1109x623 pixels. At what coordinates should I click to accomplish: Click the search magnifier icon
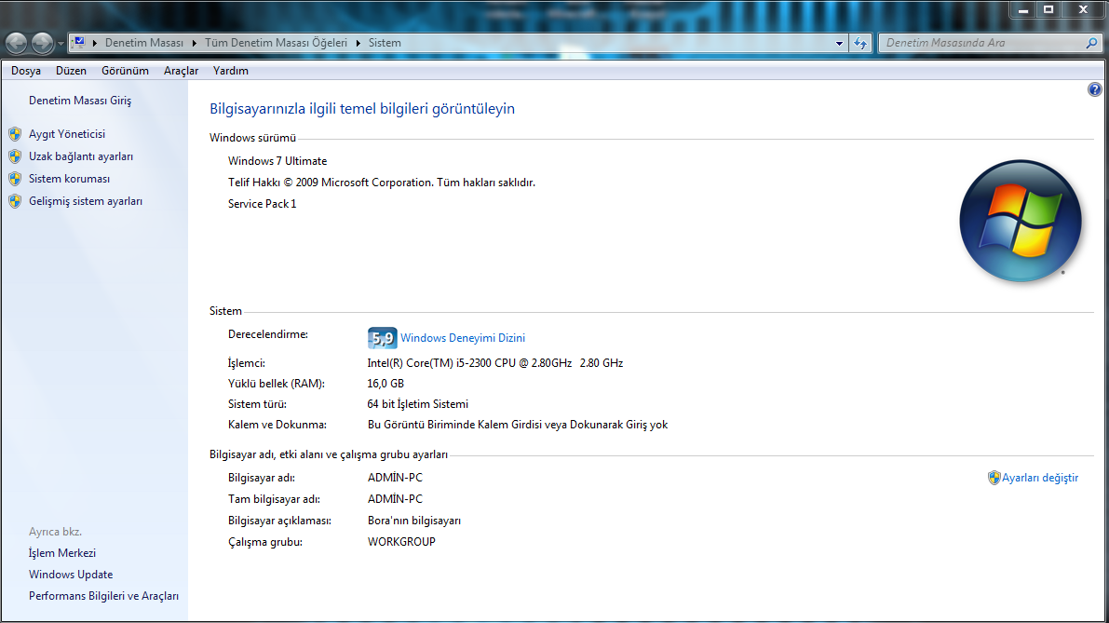pyautogui.click(x=1092, y=43)
